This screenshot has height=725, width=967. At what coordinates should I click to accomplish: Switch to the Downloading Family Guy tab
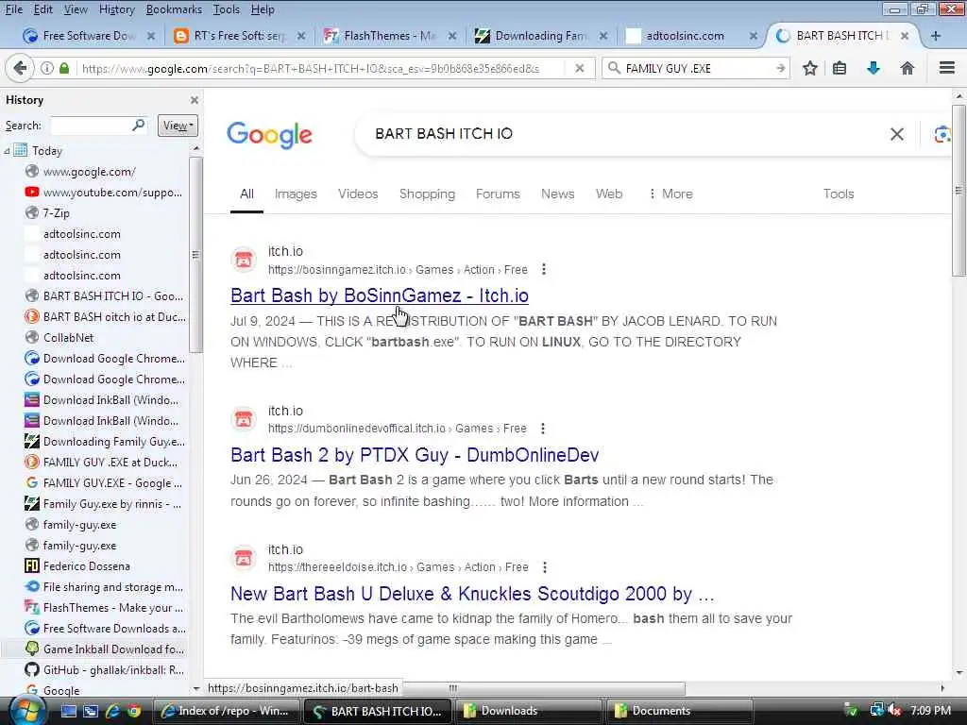pyautogui.click(x=540, y=36)
